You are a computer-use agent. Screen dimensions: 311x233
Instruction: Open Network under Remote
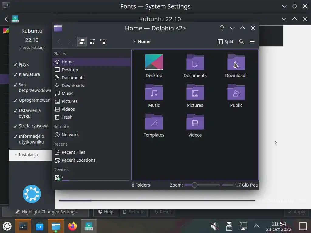91,135
